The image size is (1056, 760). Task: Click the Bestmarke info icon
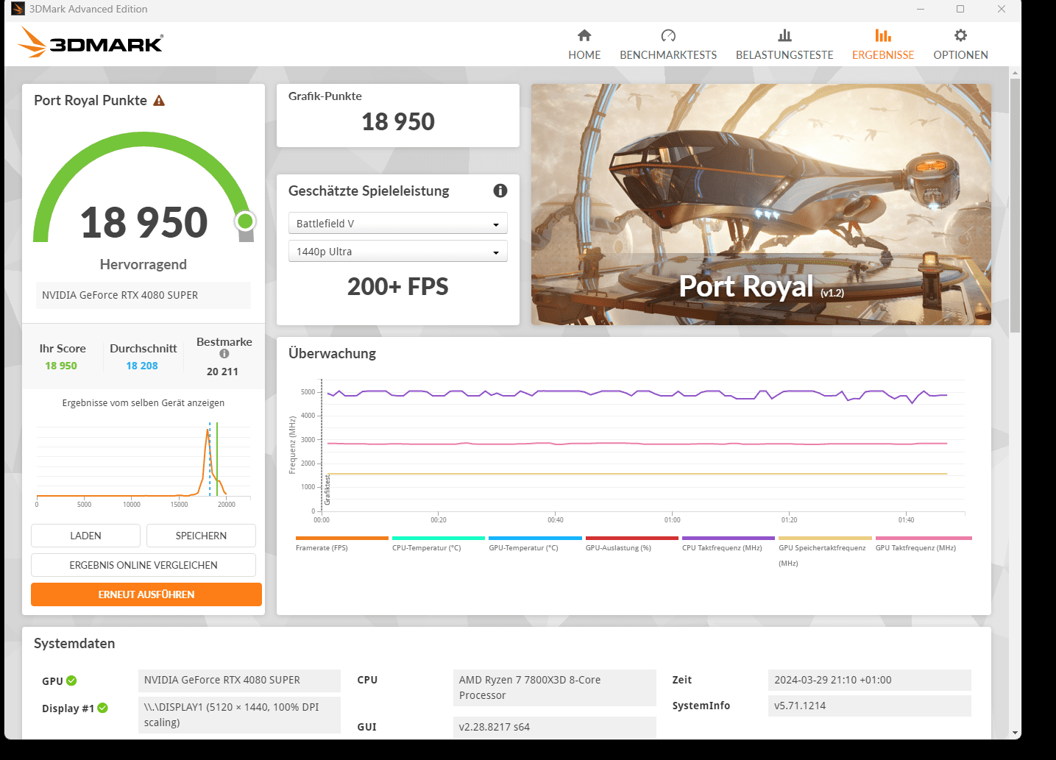tap(224, 354)
